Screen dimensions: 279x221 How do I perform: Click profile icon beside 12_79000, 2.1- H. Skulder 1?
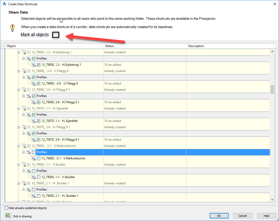34,196
